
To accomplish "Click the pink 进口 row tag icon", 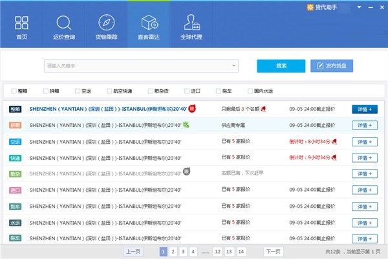I will tap(16, 190).
